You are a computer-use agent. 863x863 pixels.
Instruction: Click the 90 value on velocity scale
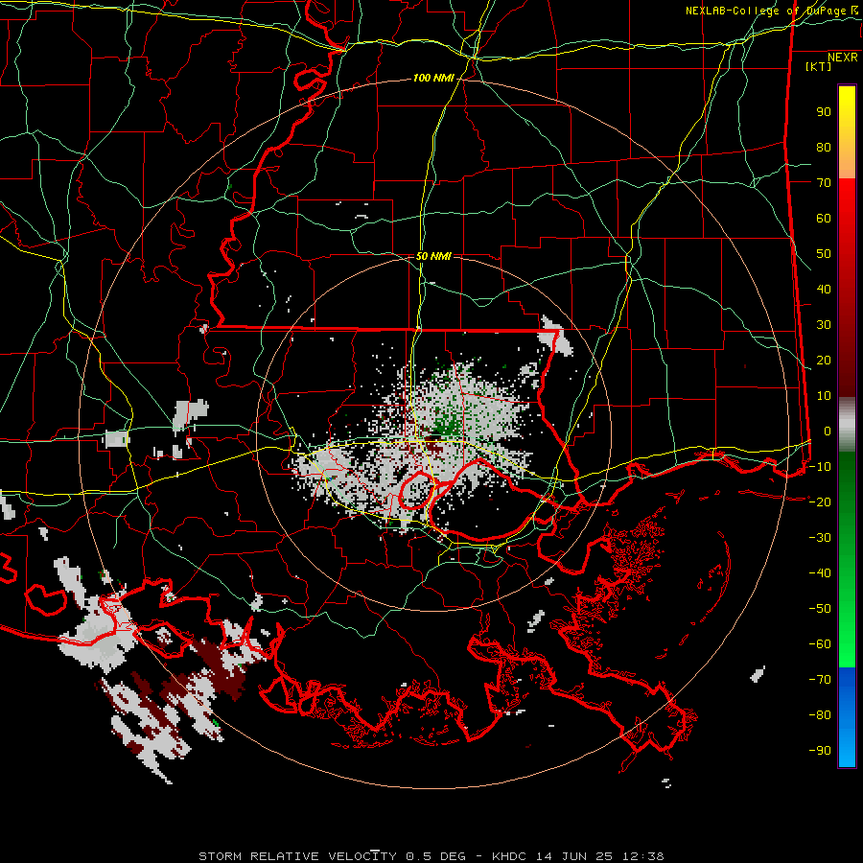coord(824,112)
